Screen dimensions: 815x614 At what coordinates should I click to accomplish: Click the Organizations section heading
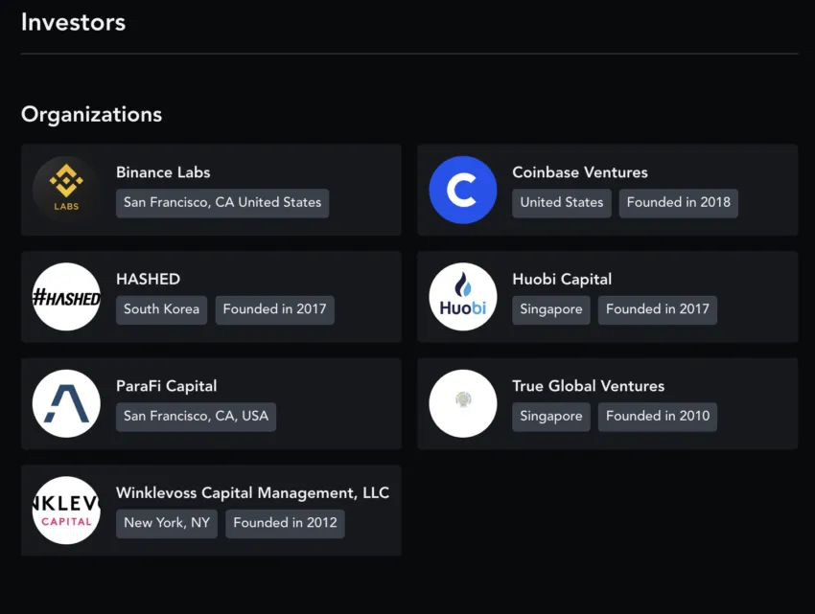click(x=91, y=114)
